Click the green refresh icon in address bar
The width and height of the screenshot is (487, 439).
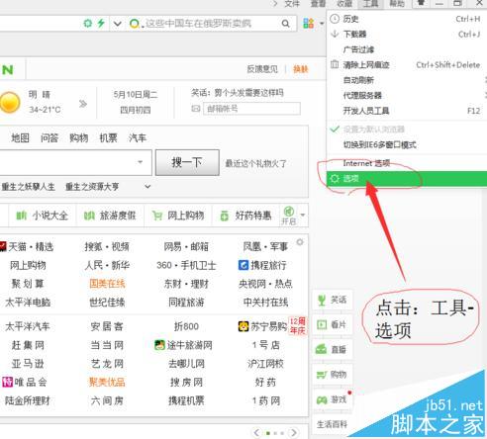point(88,23)
